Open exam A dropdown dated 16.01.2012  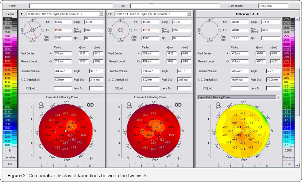pyautogui.click(x=101, y=14)
